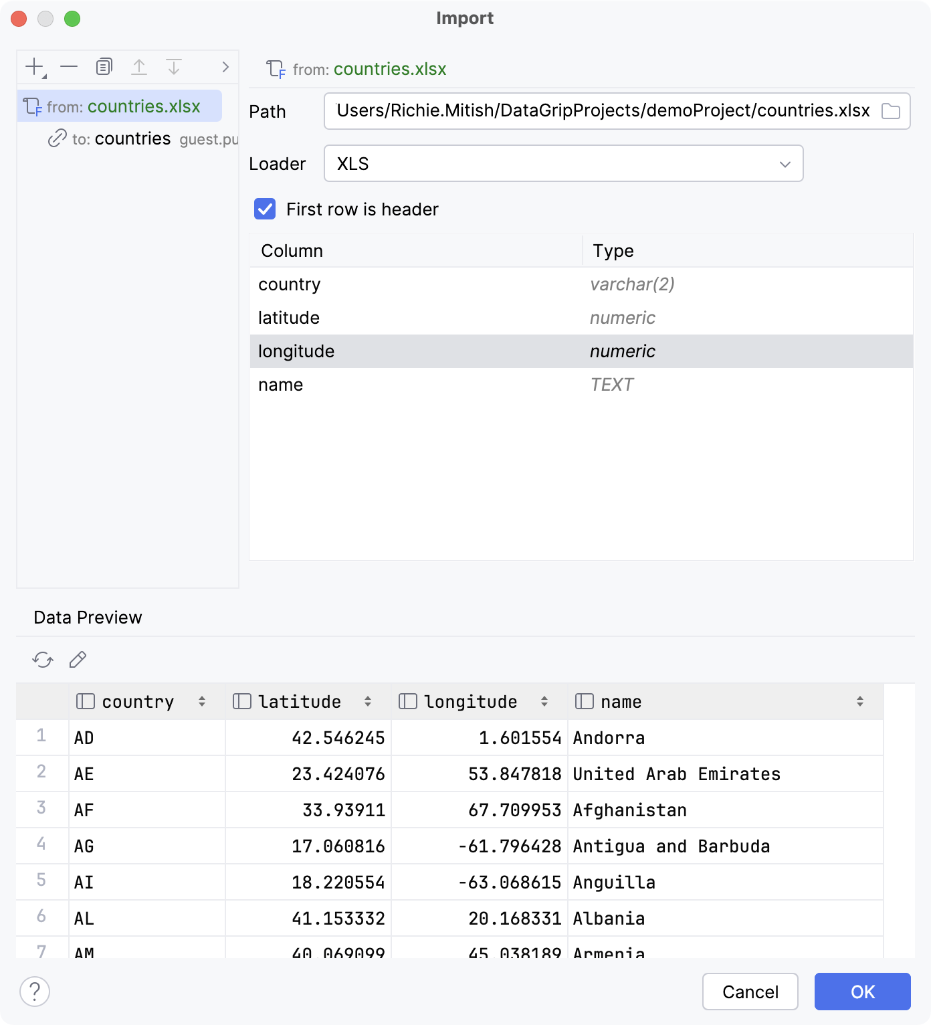Click the download arrow icon in mappings toolbar
This screenshot has height=1025, width=931.
pyautogui.click(x=174, y=67)
